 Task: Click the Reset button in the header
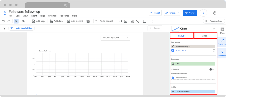point(155,13)
